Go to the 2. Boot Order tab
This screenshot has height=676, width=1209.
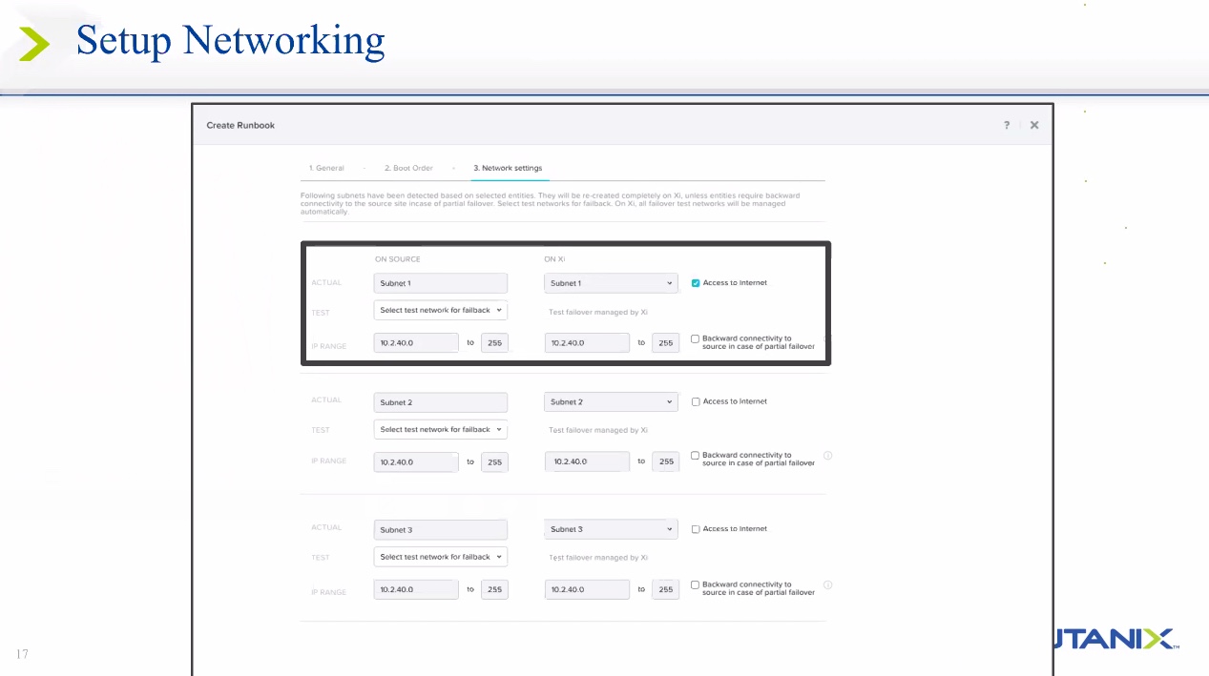408,168
